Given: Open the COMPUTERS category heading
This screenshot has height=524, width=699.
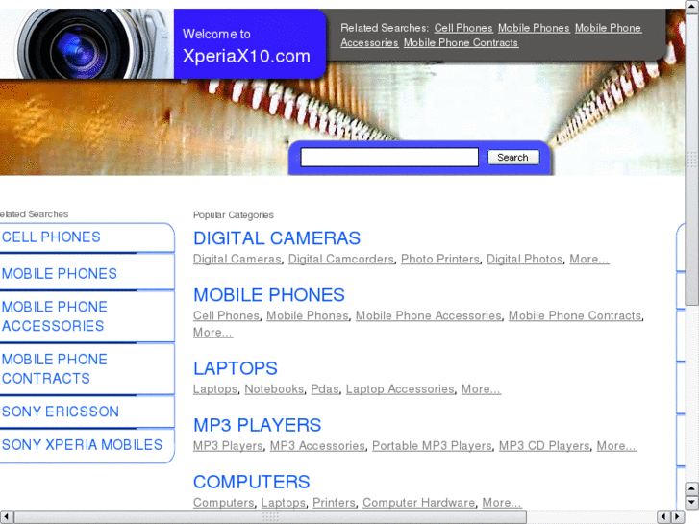Looking at the screenshot, I should coord(251,482).
